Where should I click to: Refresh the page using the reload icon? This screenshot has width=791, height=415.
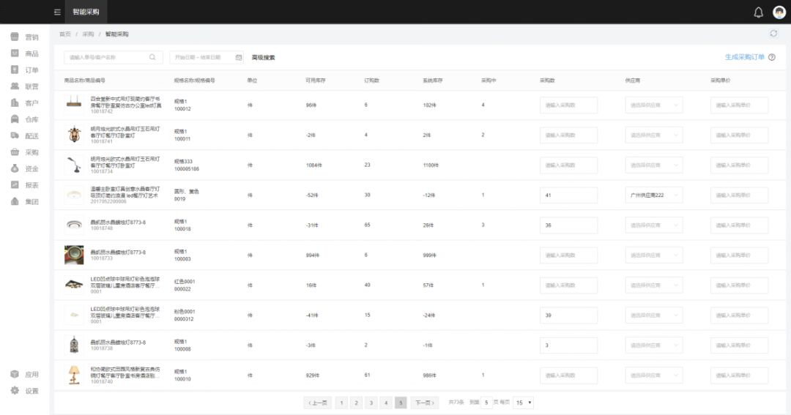pyautogui.click(x=773, y=34)
